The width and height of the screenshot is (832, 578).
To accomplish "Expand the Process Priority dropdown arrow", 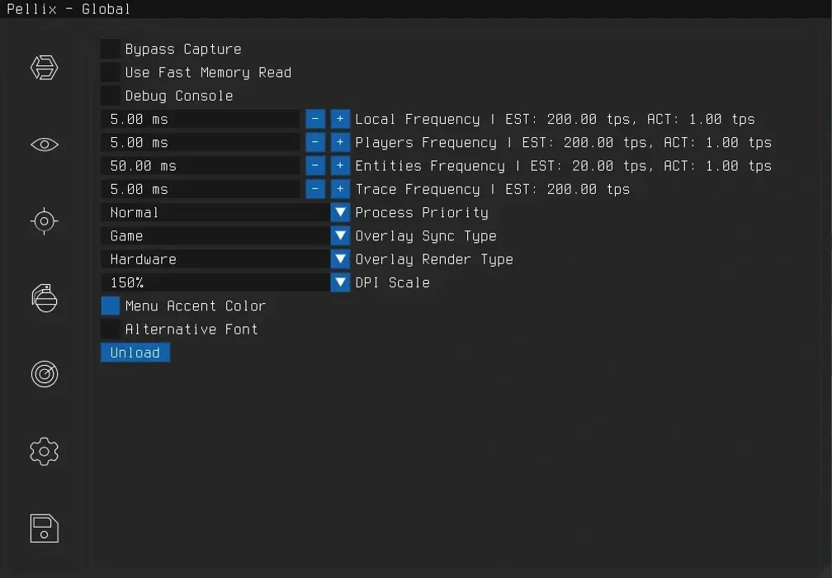I will pyautogui.click(x=340, y=212).
